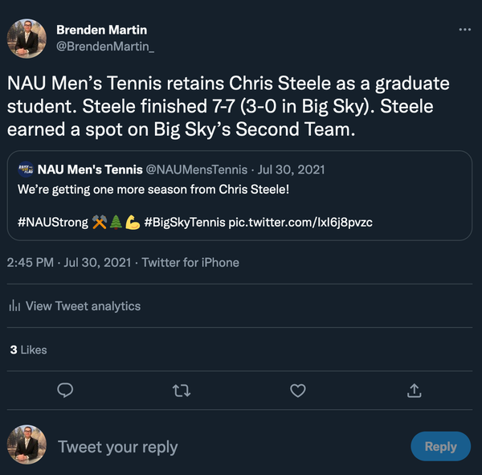This screenshot has width=482, height=475.
Task: Click the 2:45 PM · Jul 30, 2021 timestamp
Action: pyautogui.click(x=67, y=263)
